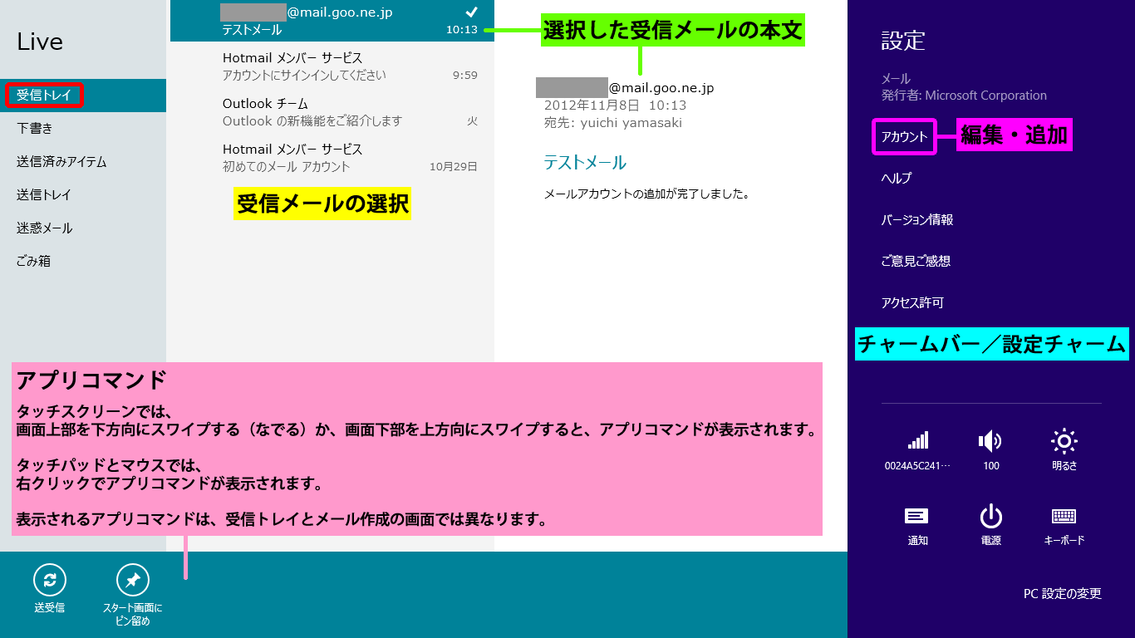Image resolution: width=1135 pixels, height=638 pixels.
Task: Click the volume speaker icon
Action: 990,440
